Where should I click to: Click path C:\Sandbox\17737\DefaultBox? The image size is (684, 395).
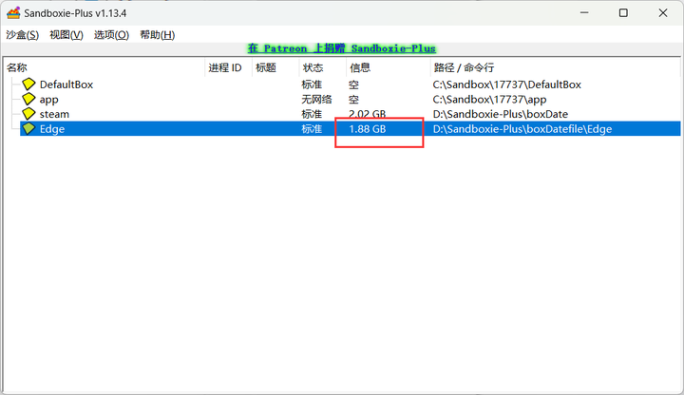tap(507, 85)
